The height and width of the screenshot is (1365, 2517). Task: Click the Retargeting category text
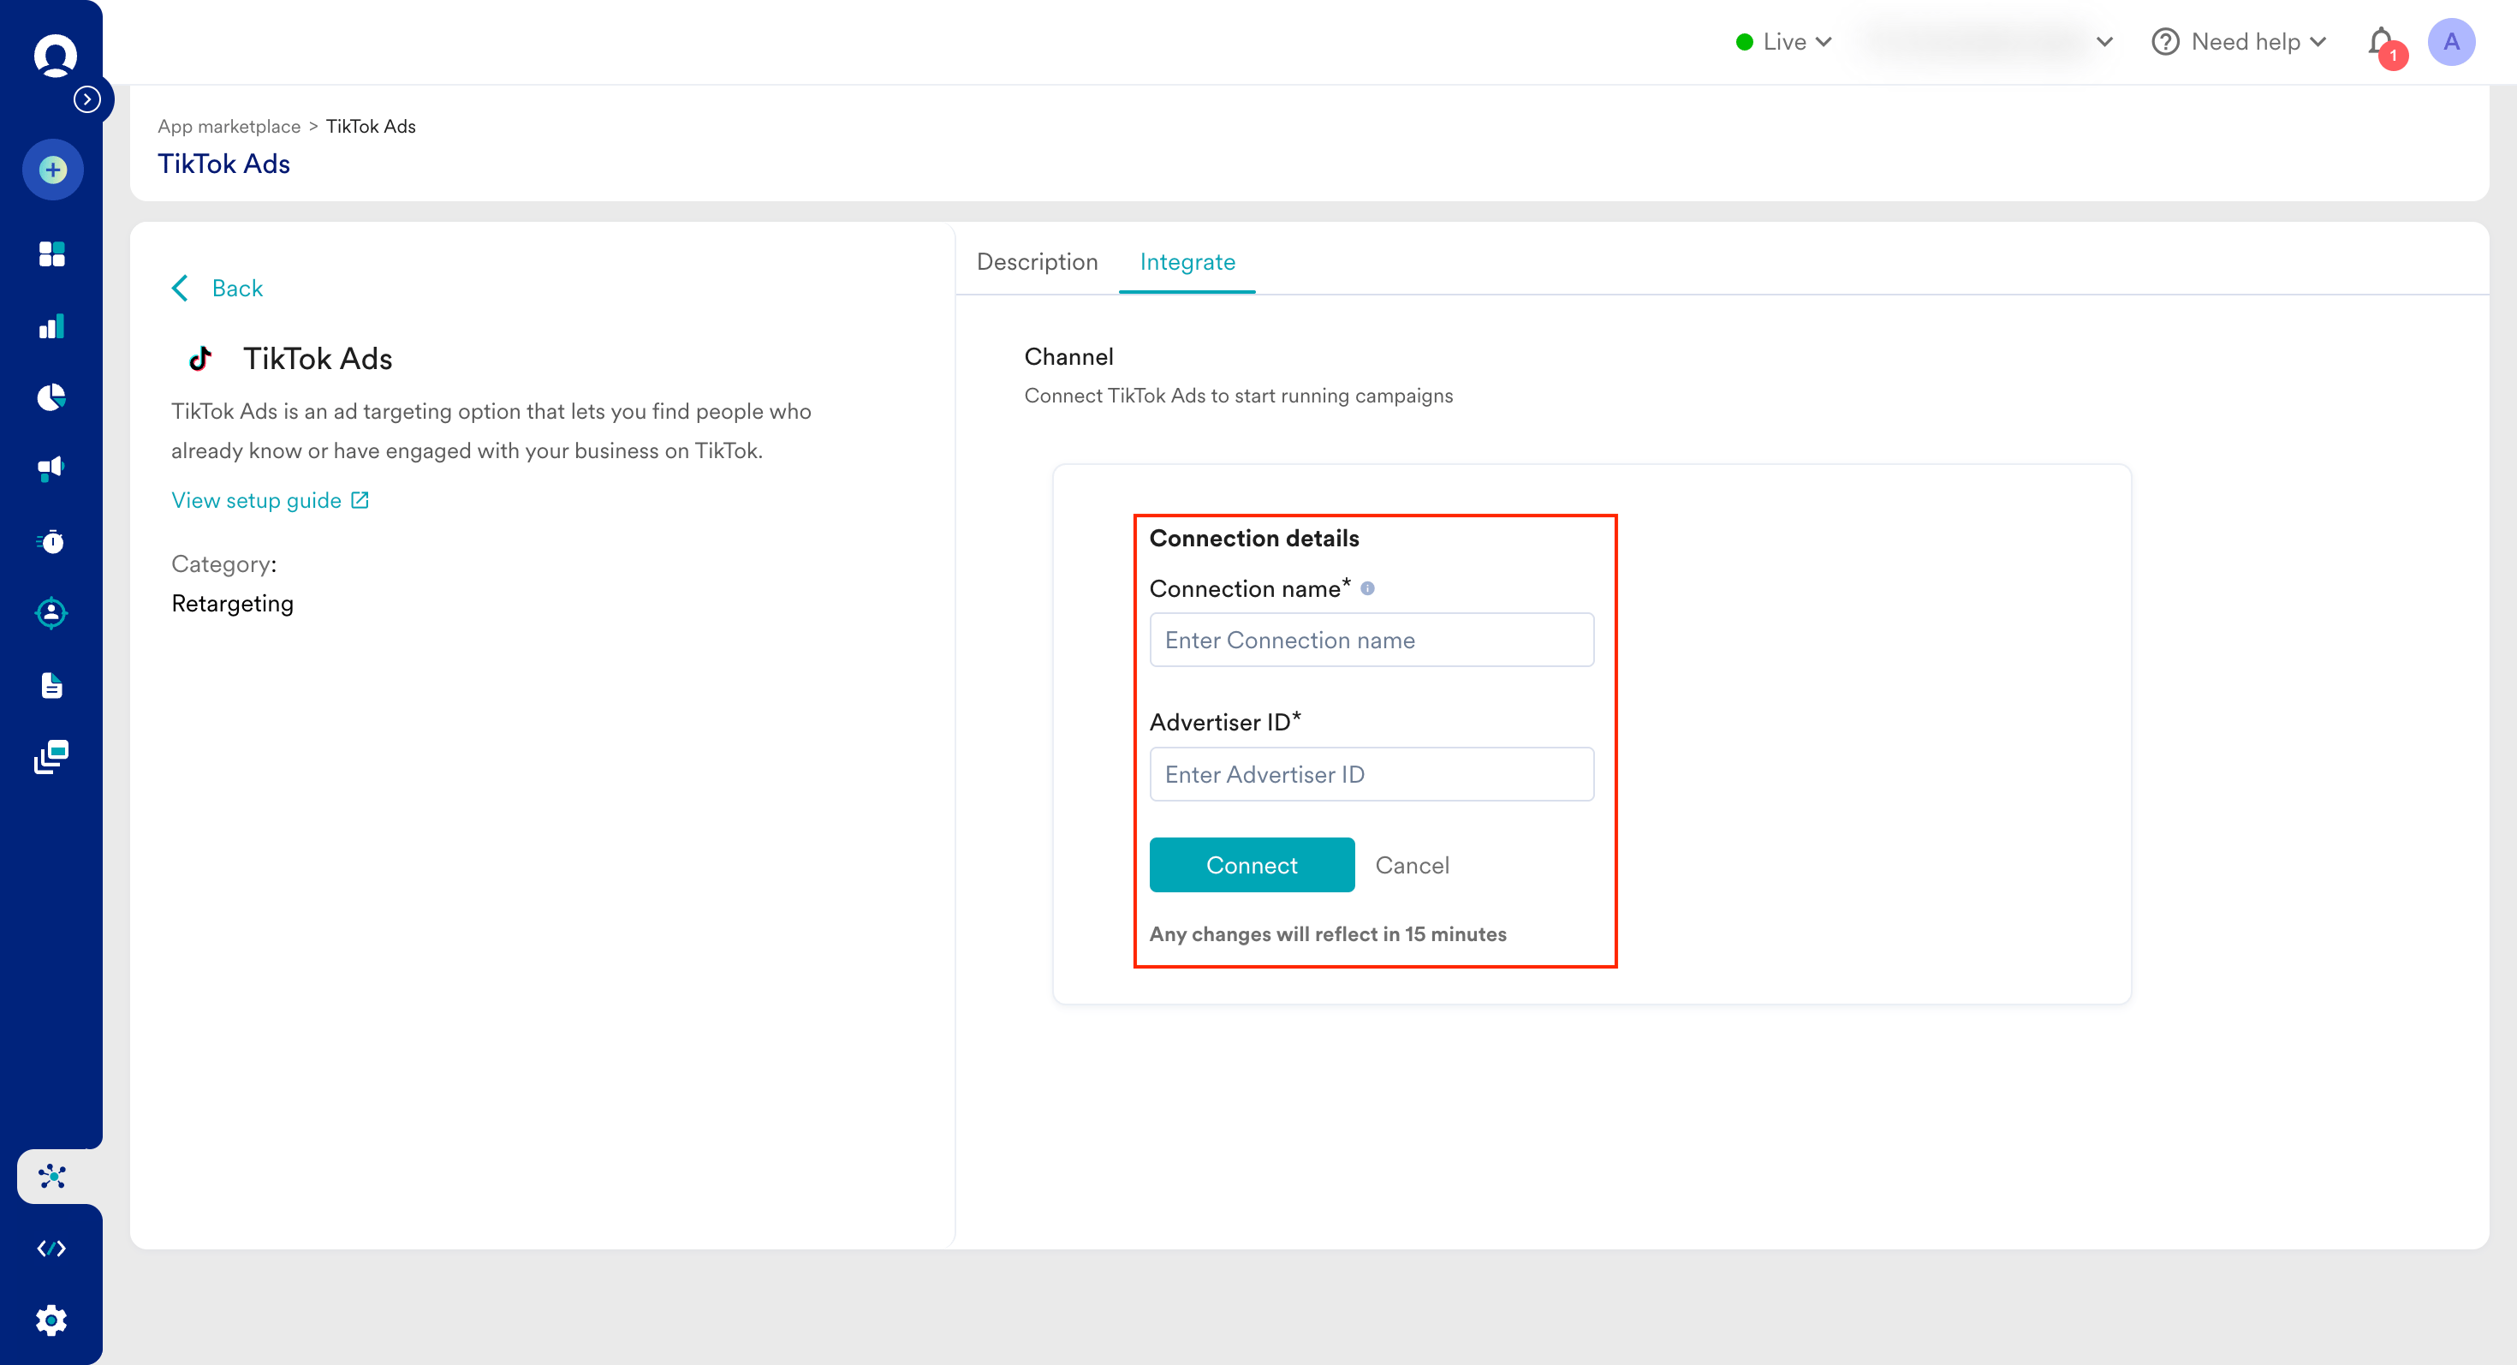[233, 603]
